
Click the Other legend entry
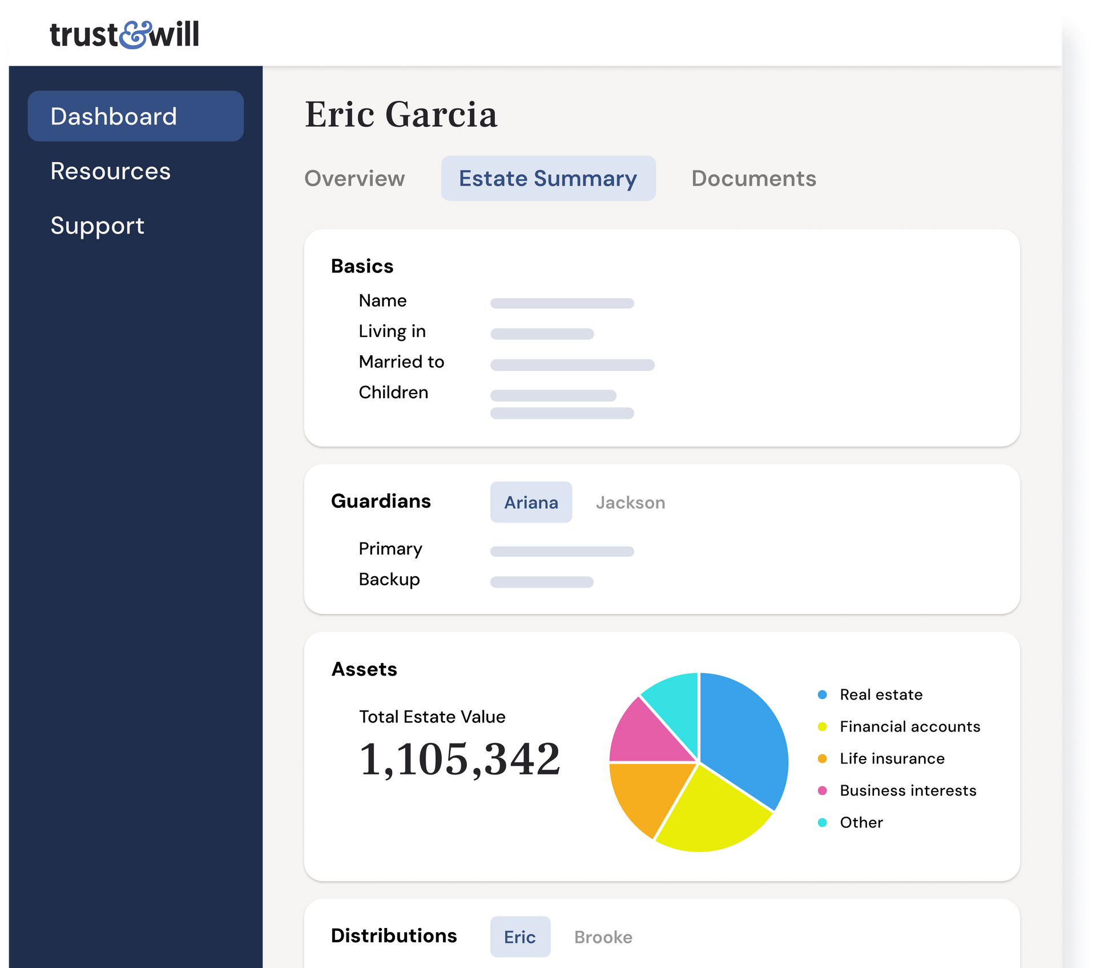(x=851, y=822)
